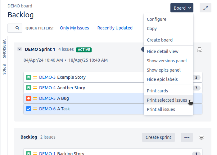Click the green story icon on DEMO-3

pos(29,77)
